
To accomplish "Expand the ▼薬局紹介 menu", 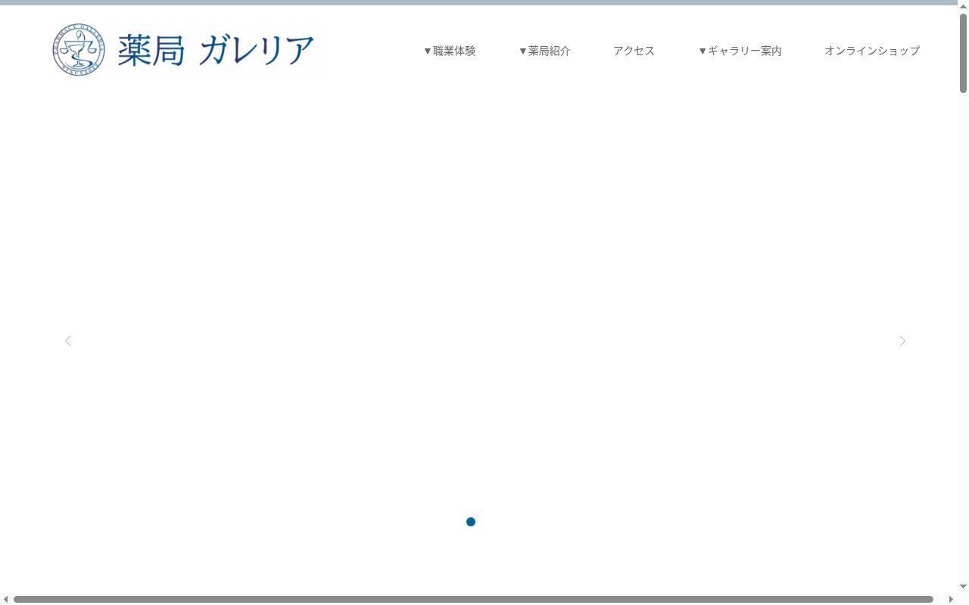I will click(x=544, y=51).
